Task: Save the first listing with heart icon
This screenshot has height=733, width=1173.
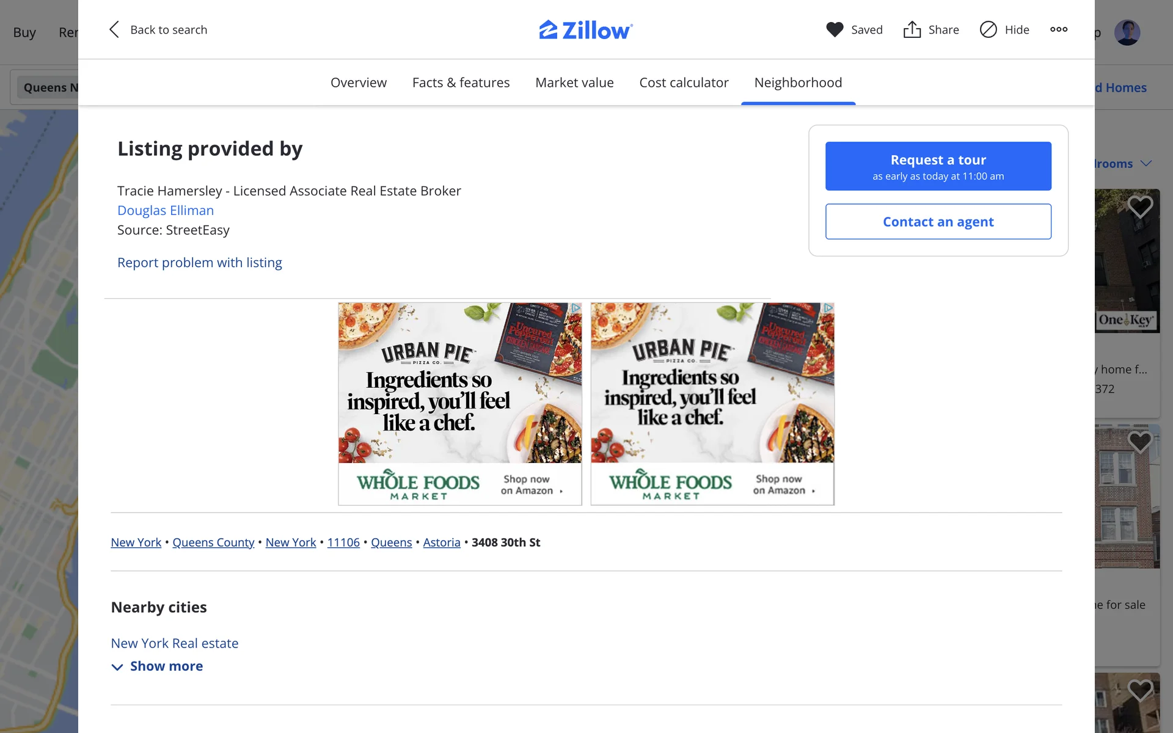Action: pos(1140,207)
